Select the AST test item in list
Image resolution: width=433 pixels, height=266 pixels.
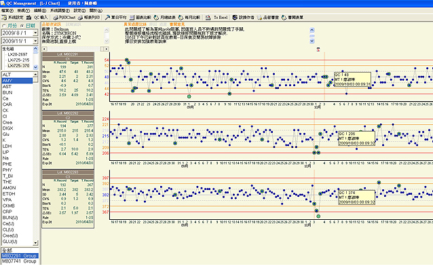pyautogui.click(x=7, y=86)
